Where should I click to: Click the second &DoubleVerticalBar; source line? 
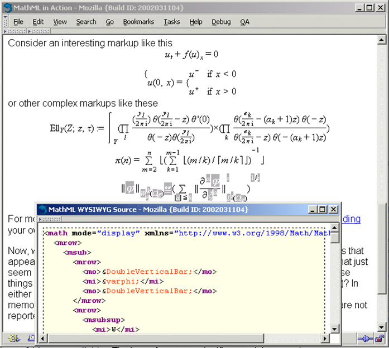[x=150, y=291]
